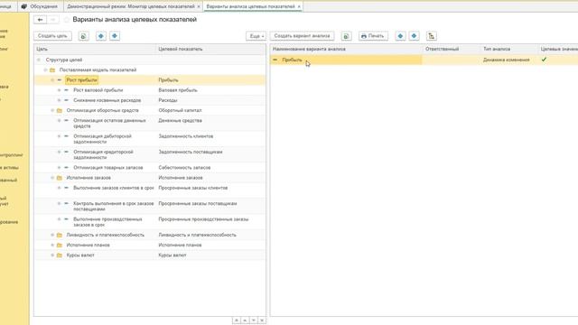578x325 pixels.
Task: Click the favorites star next to the title
Action: pyautogui.click(x=66, y=20)
